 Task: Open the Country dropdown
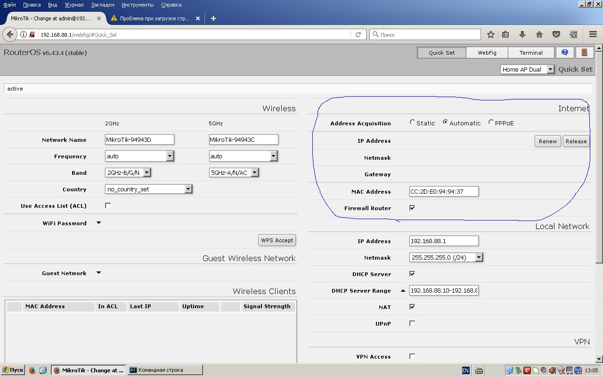(x=148, y=189)
